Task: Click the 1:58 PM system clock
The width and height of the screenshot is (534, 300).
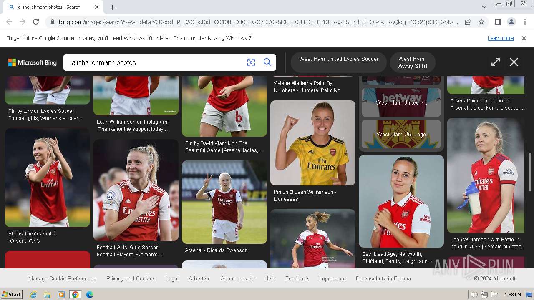Action: pos(513,295)
